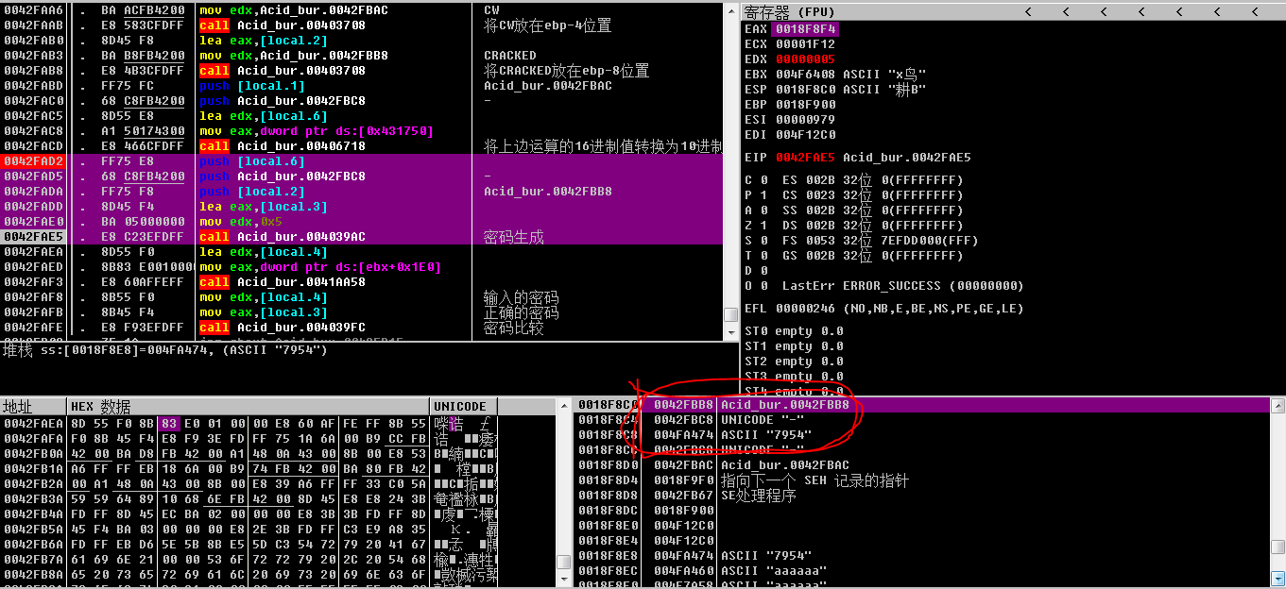Image resolution: width=1286 pixels, height=589 pixels.
Task: Click the 寄存器 (FPU) registers panel header
Action: (790, 12)
